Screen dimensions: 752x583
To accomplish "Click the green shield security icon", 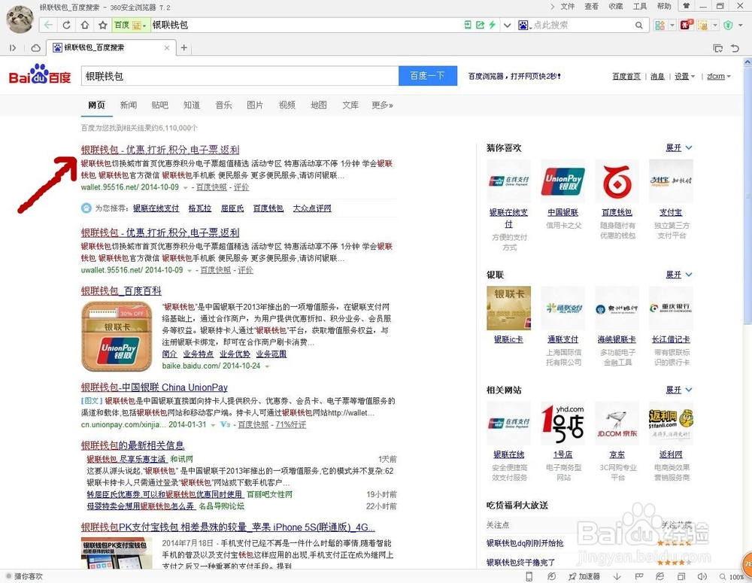I will point(728,25).
